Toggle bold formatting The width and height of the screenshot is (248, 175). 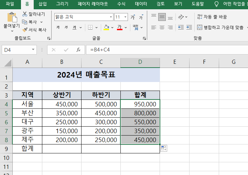click(58, 27)
